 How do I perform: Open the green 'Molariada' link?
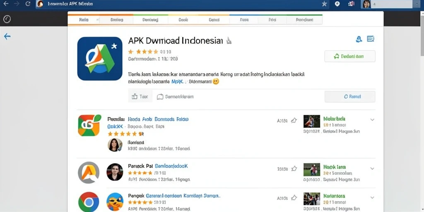click(334, 119)
